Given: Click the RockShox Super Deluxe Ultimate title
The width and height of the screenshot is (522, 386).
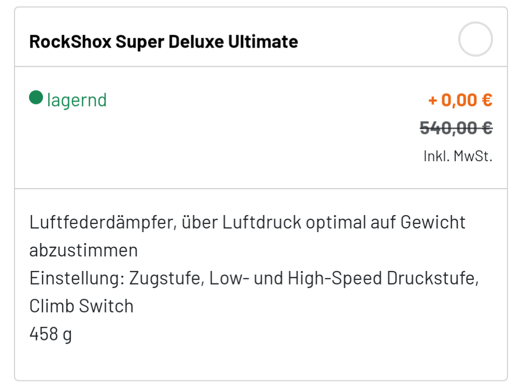Looking at the screenshot, I should click(x=163, y=41).
